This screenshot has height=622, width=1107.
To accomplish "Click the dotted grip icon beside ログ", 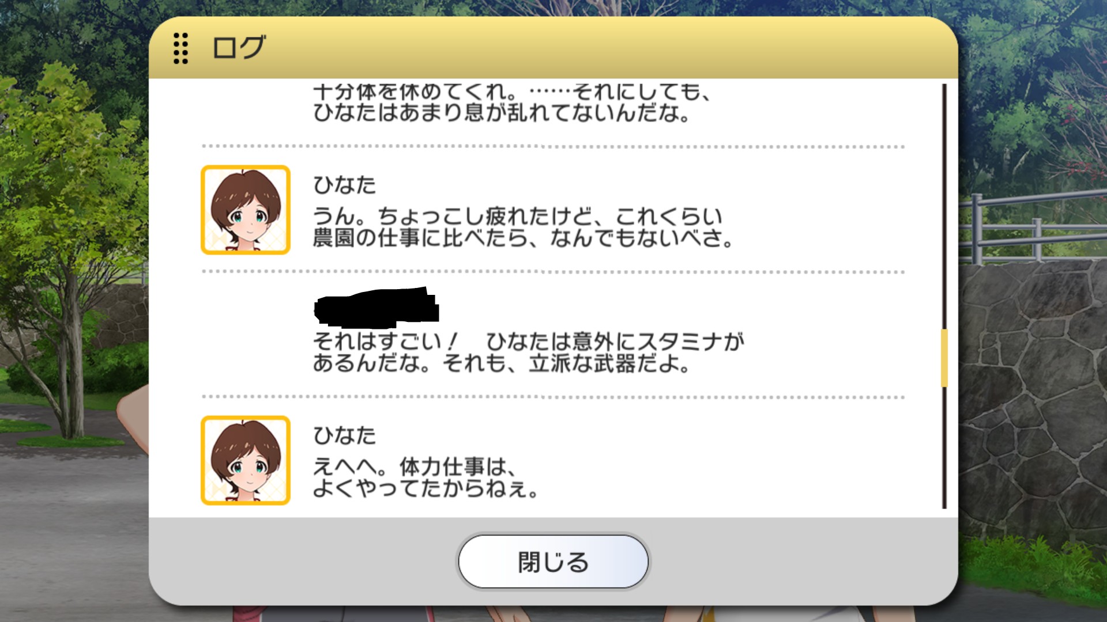I will [180, 48].
